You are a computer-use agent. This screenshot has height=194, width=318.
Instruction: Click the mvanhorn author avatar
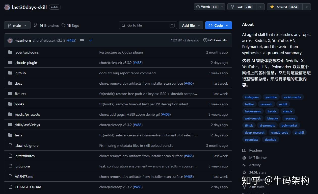[10, 40]
